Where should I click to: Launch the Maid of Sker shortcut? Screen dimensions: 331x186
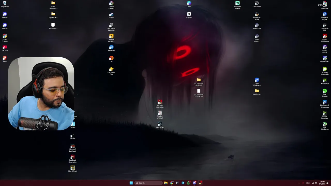pyautogui.click(x=160, y=125)
